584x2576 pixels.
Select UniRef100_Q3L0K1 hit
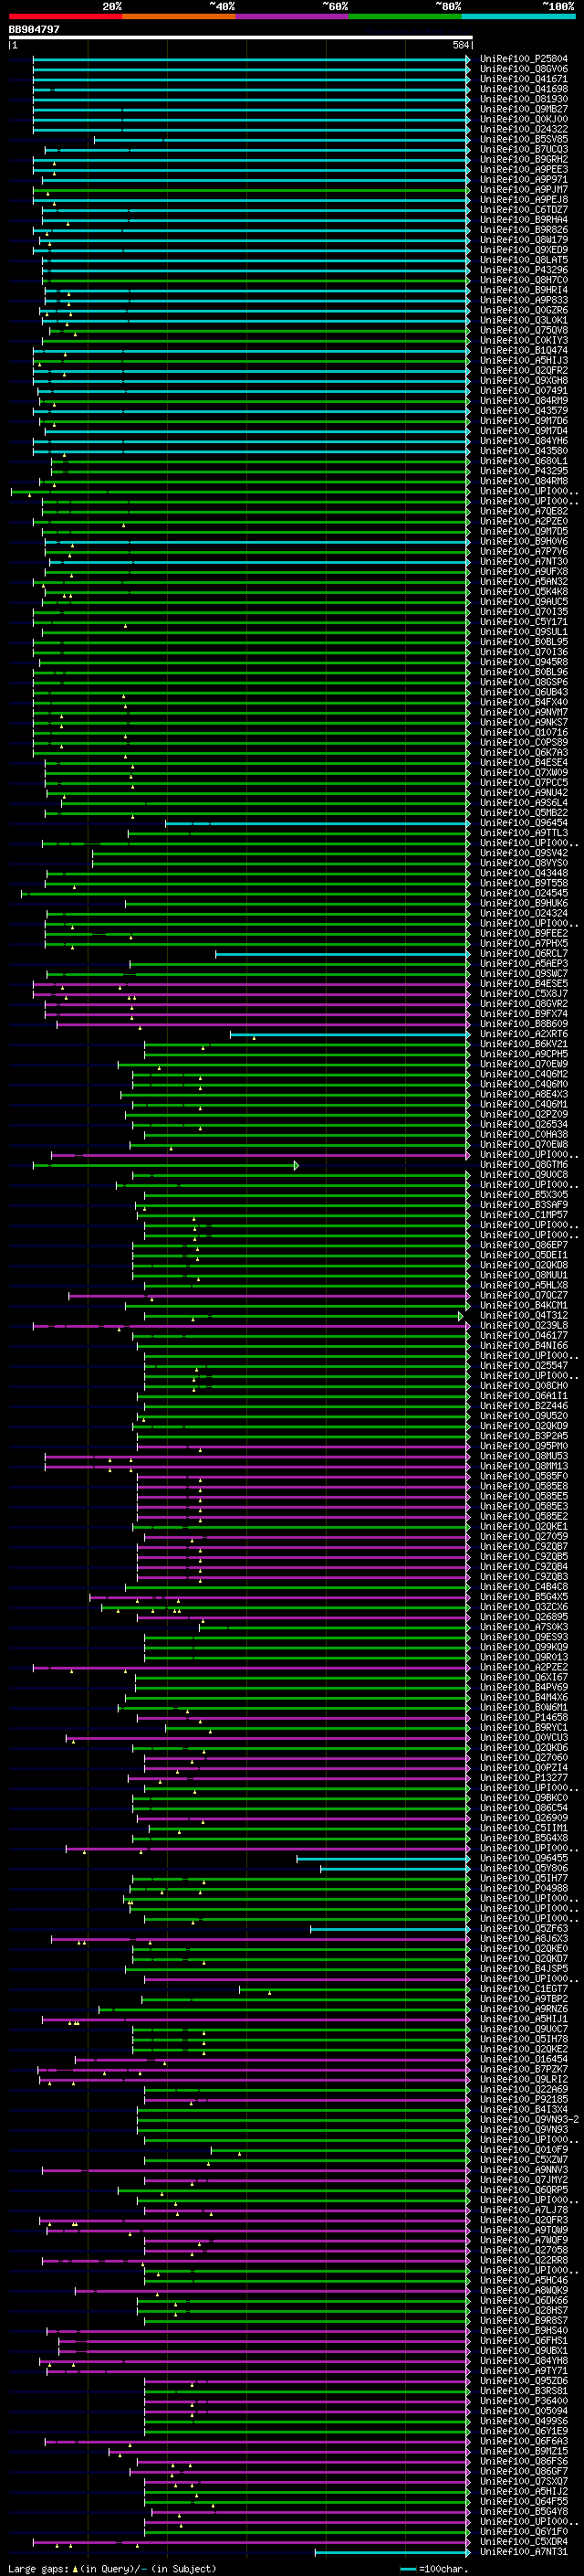point(523,320)
